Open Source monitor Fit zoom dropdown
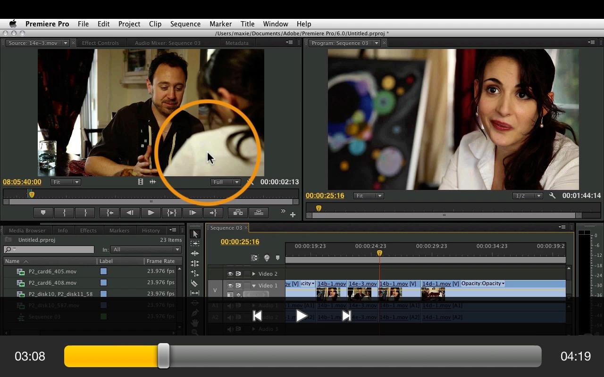The image size is (604, 377). 66,182
